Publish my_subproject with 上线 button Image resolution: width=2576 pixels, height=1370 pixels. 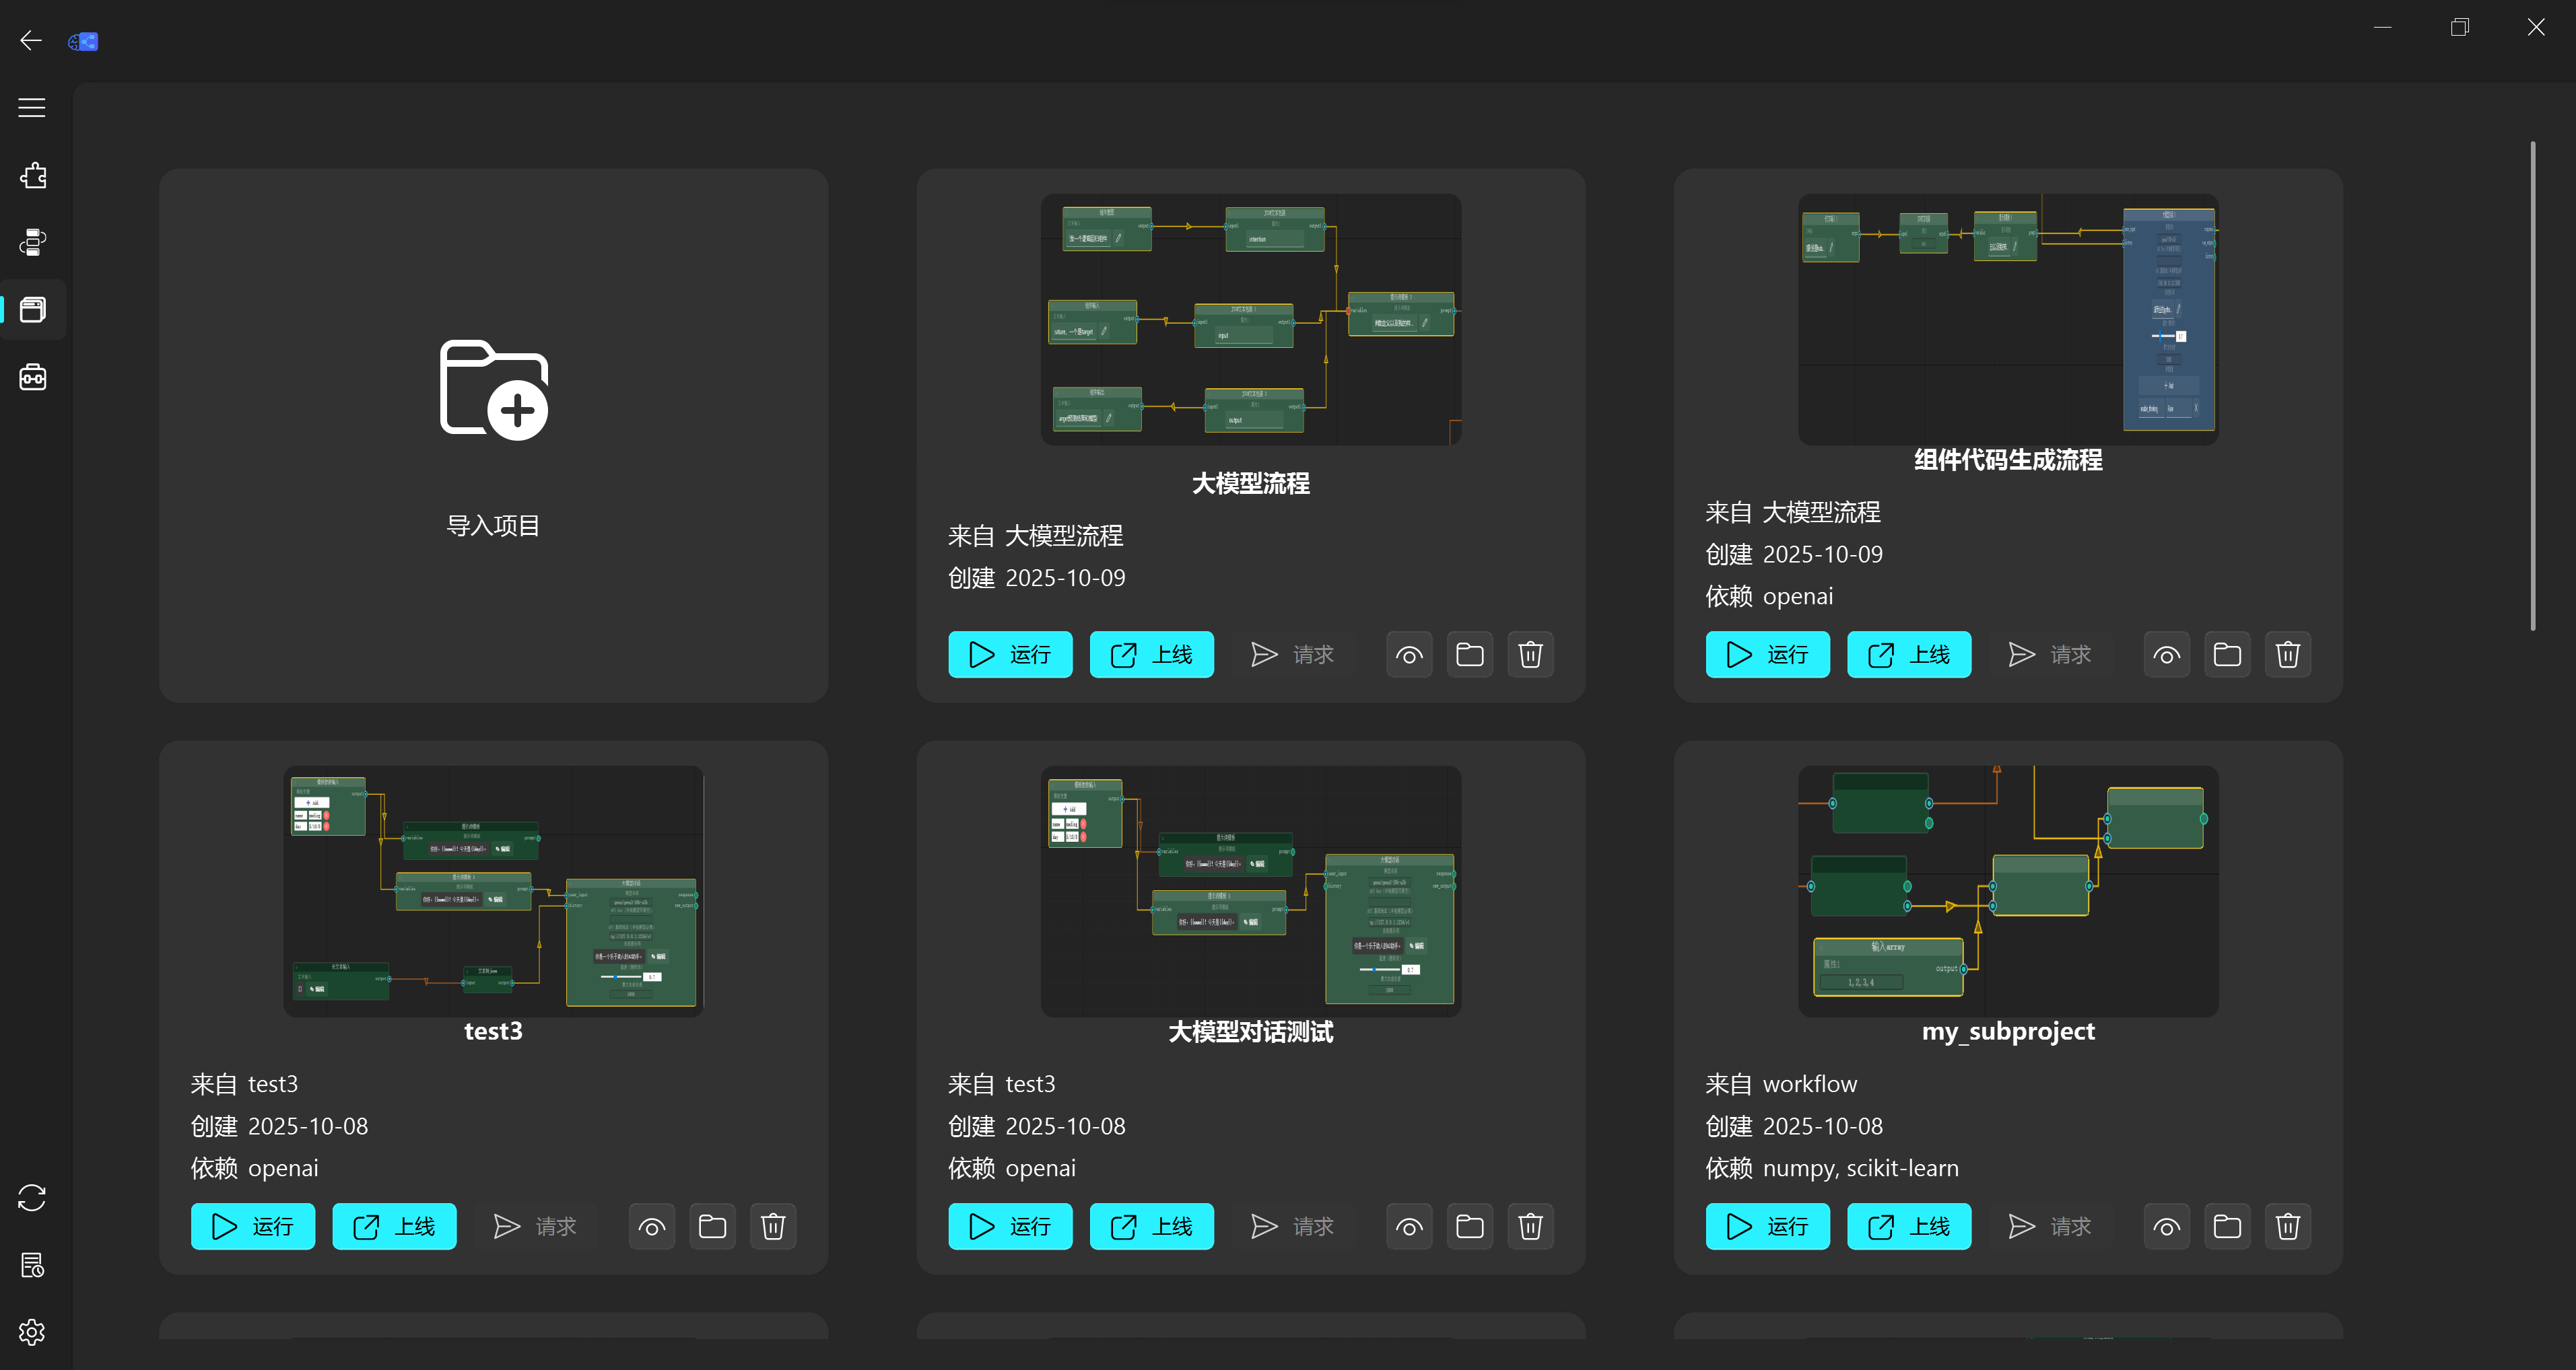click(1909, 1226)
